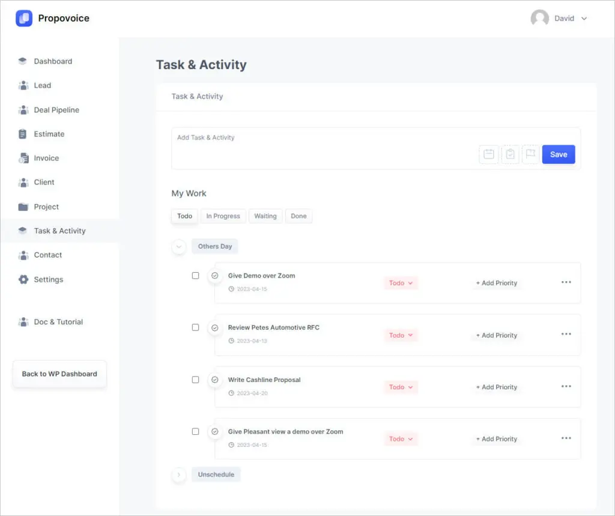Open the David user account dropdown
This screenshot has width=615, height=516.
[559, 19]
